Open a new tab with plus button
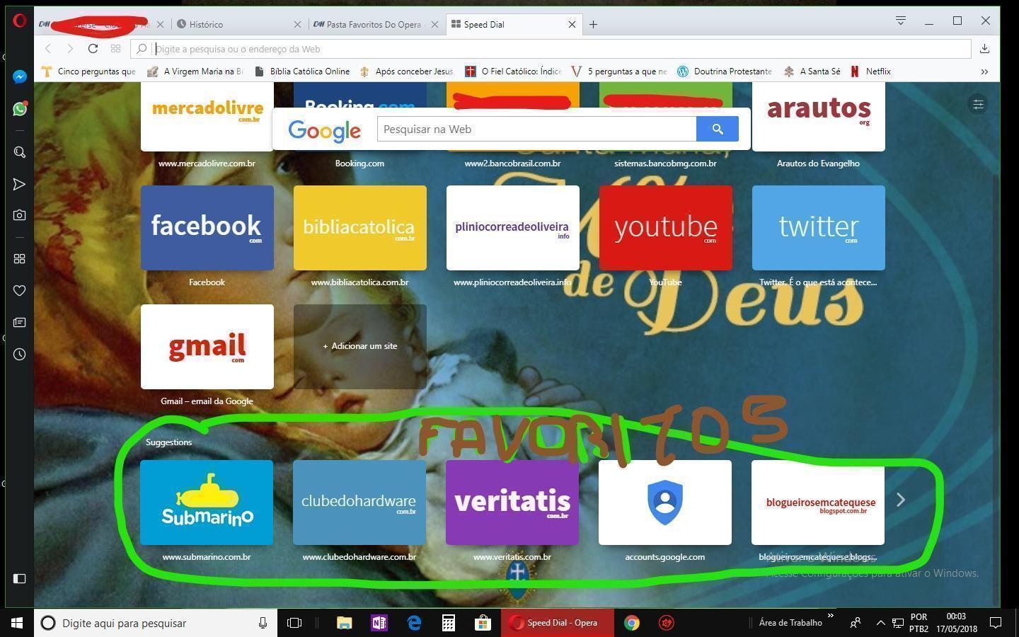Image resolution: width=1019 pixels, height=637 pixels. (593, 24)
